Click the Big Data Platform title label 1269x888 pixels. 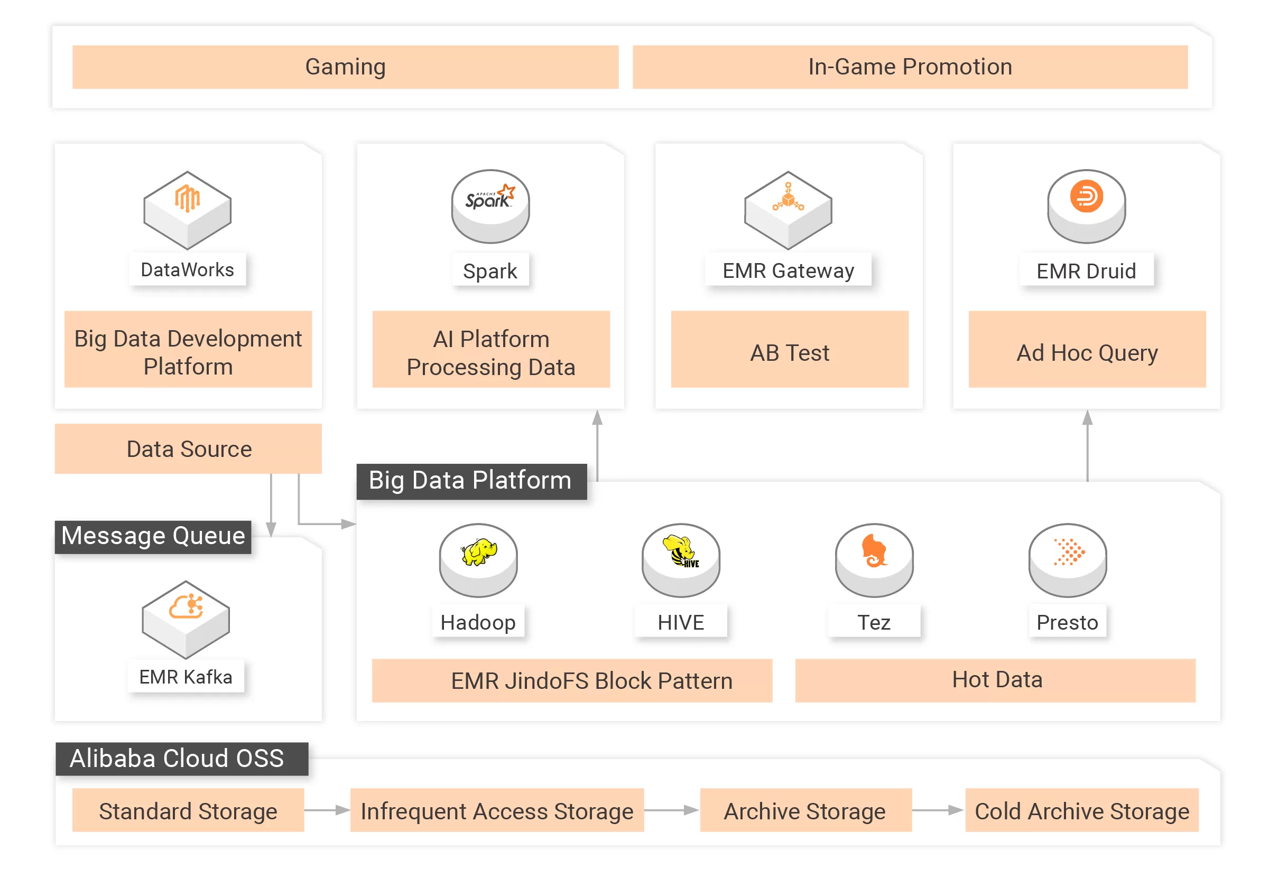click(x=471, y=481)
